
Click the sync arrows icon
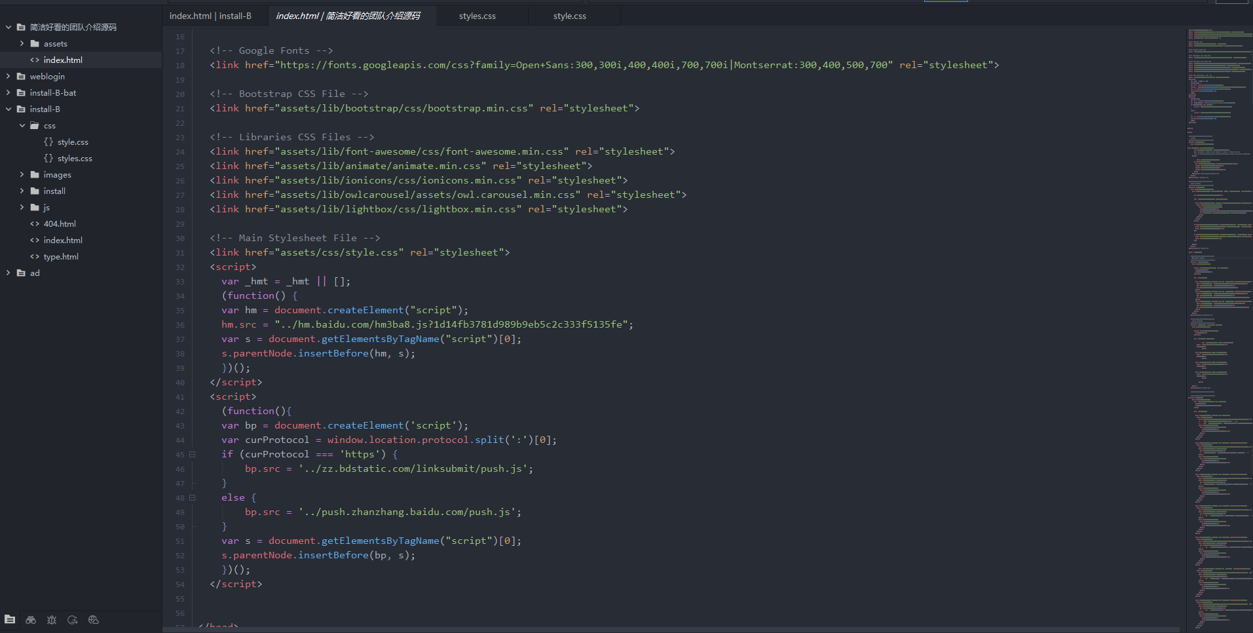73,619
